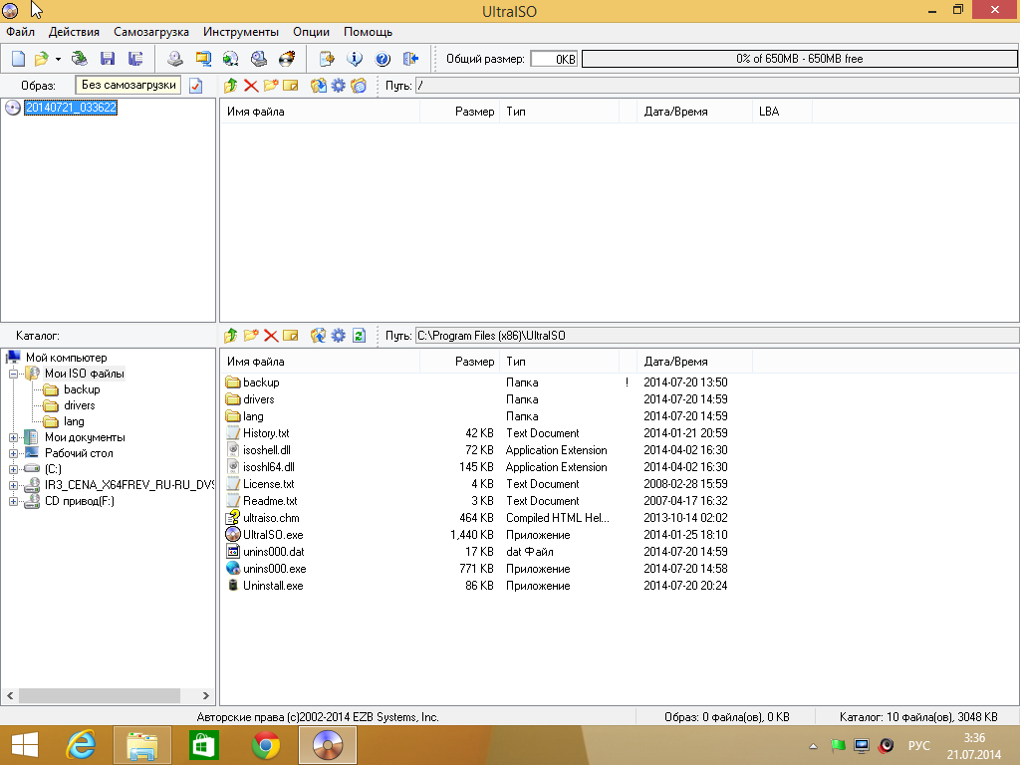Click the Без самозагрузки image type button
Image resolution: width=1020 pixels, height=765 pixels.
[128, 86]
